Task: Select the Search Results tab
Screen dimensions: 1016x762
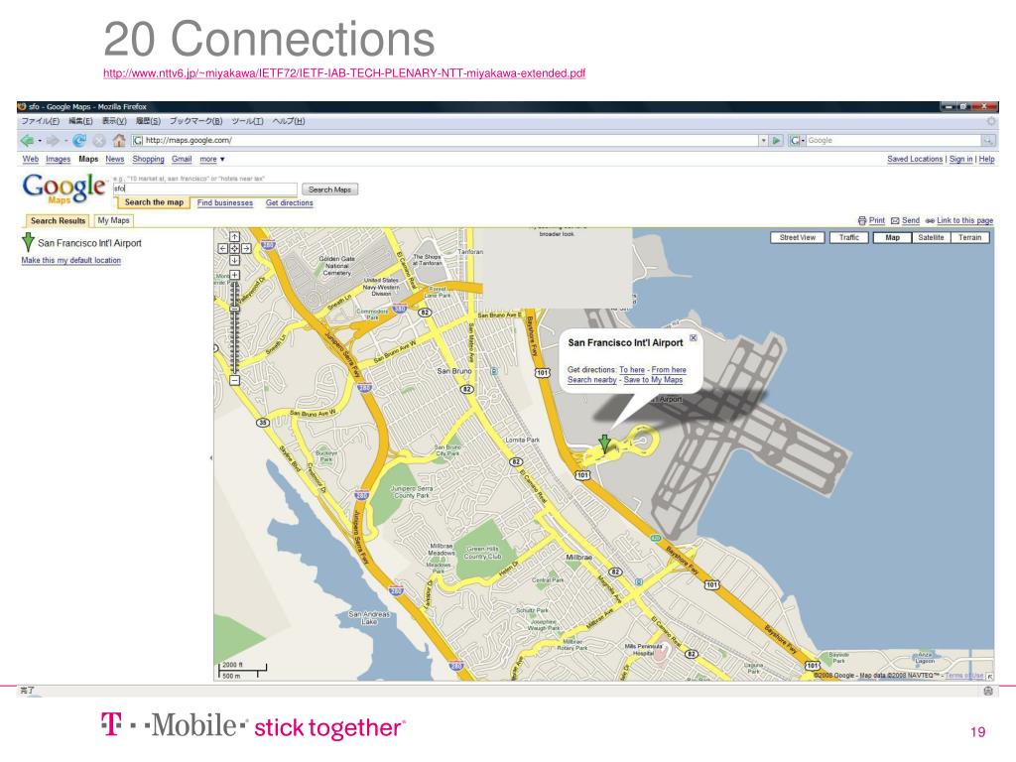Action: pyautogui.click(x=58, y=221)
